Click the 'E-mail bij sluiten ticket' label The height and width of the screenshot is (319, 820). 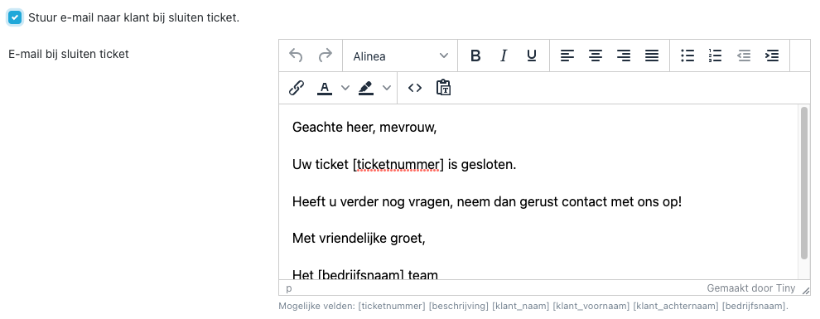click(x=69, y=54)
